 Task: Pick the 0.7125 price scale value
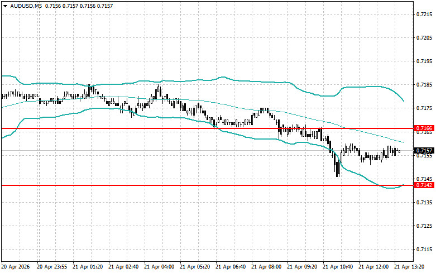click(x=424, y=226)
